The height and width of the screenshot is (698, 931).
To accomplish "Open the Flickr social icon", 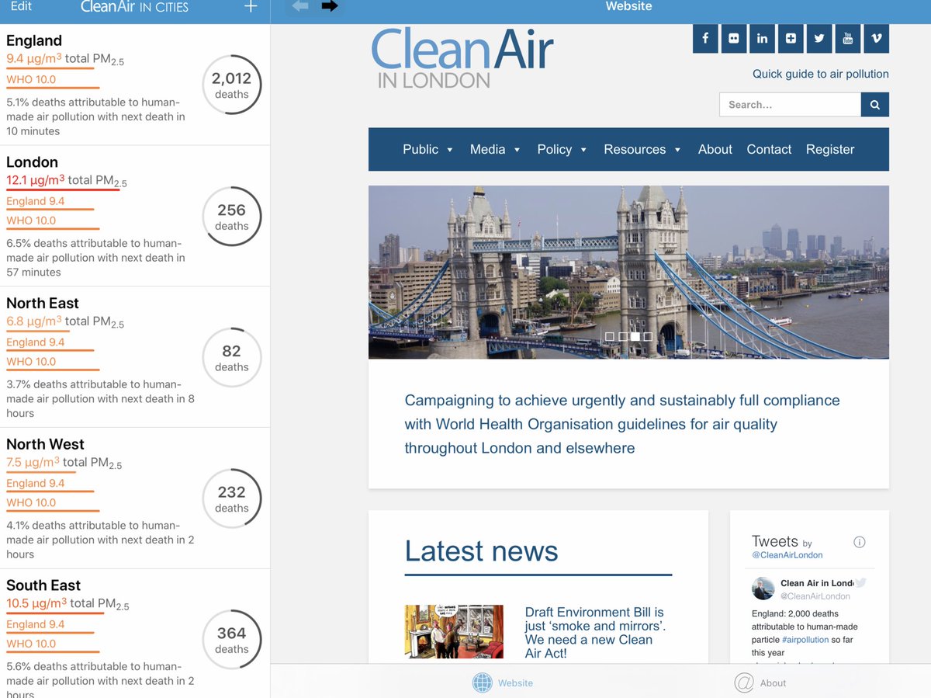I will (734, 38).
